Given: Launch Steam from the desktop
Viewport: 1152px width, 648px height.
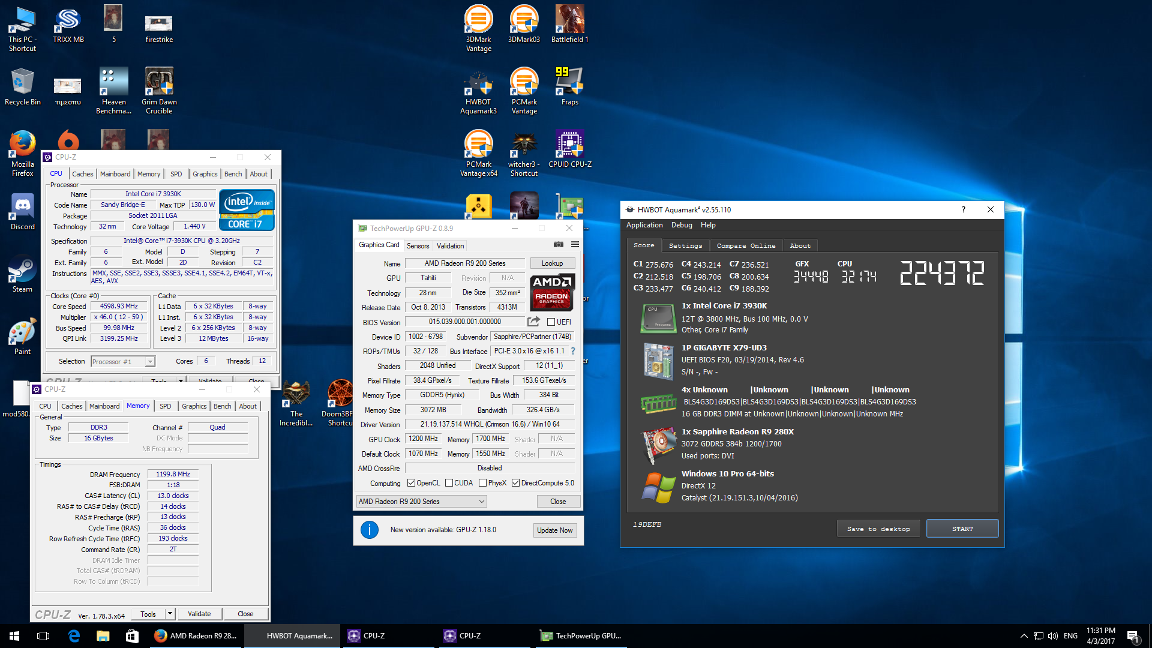Looking at the screenshot, I should pos(23,275).
